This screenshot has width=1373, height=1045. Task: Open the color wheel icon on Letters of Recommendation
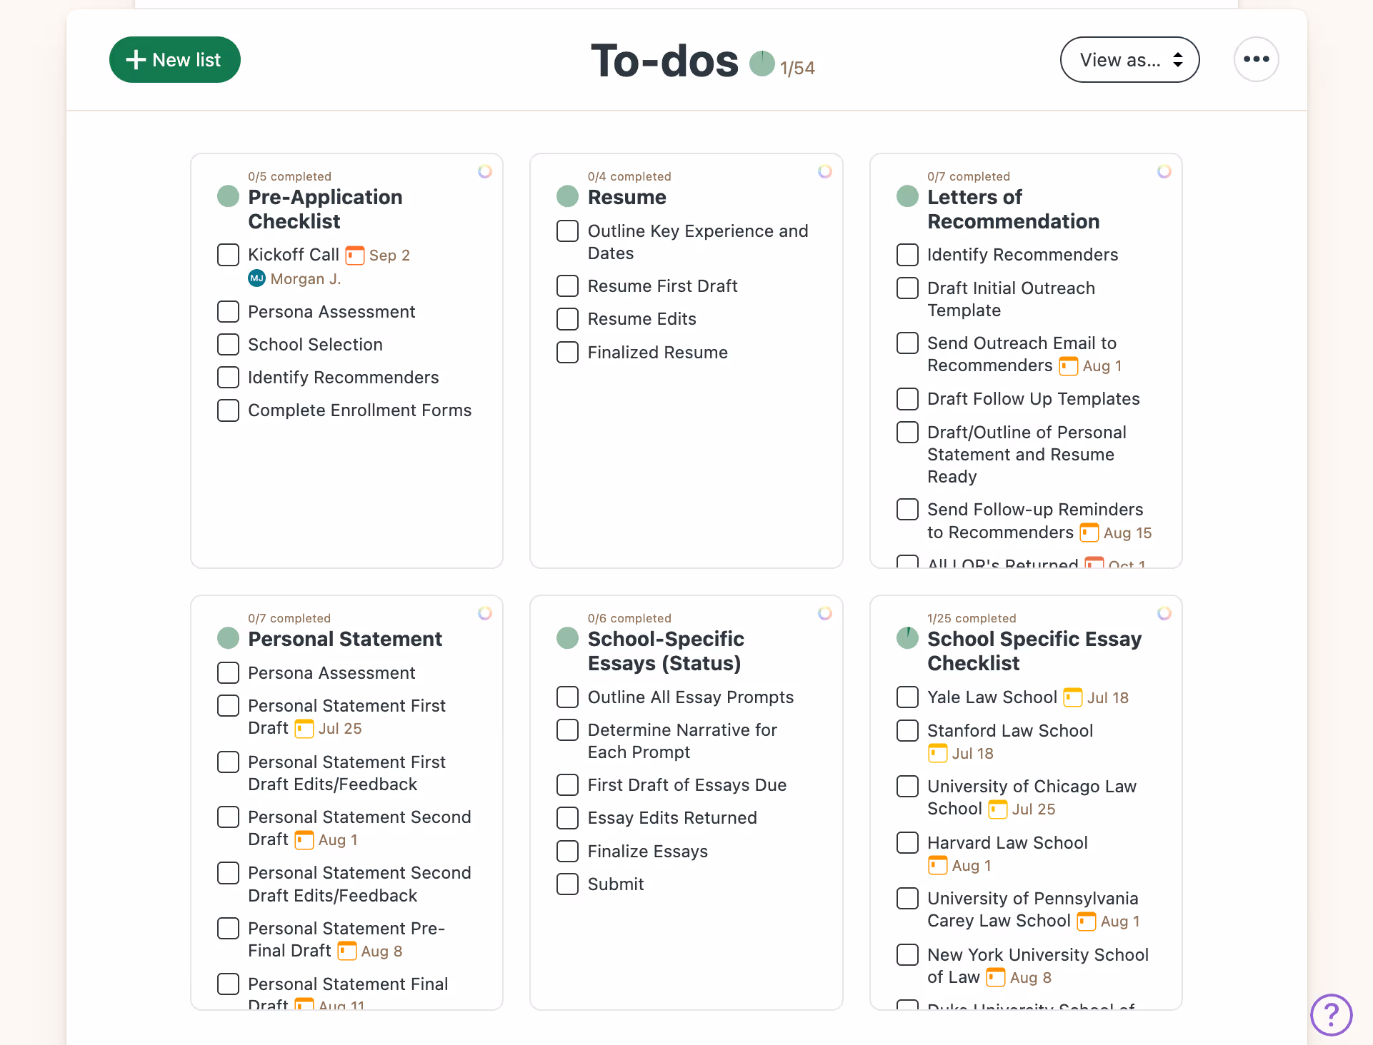pos(1164,171)
